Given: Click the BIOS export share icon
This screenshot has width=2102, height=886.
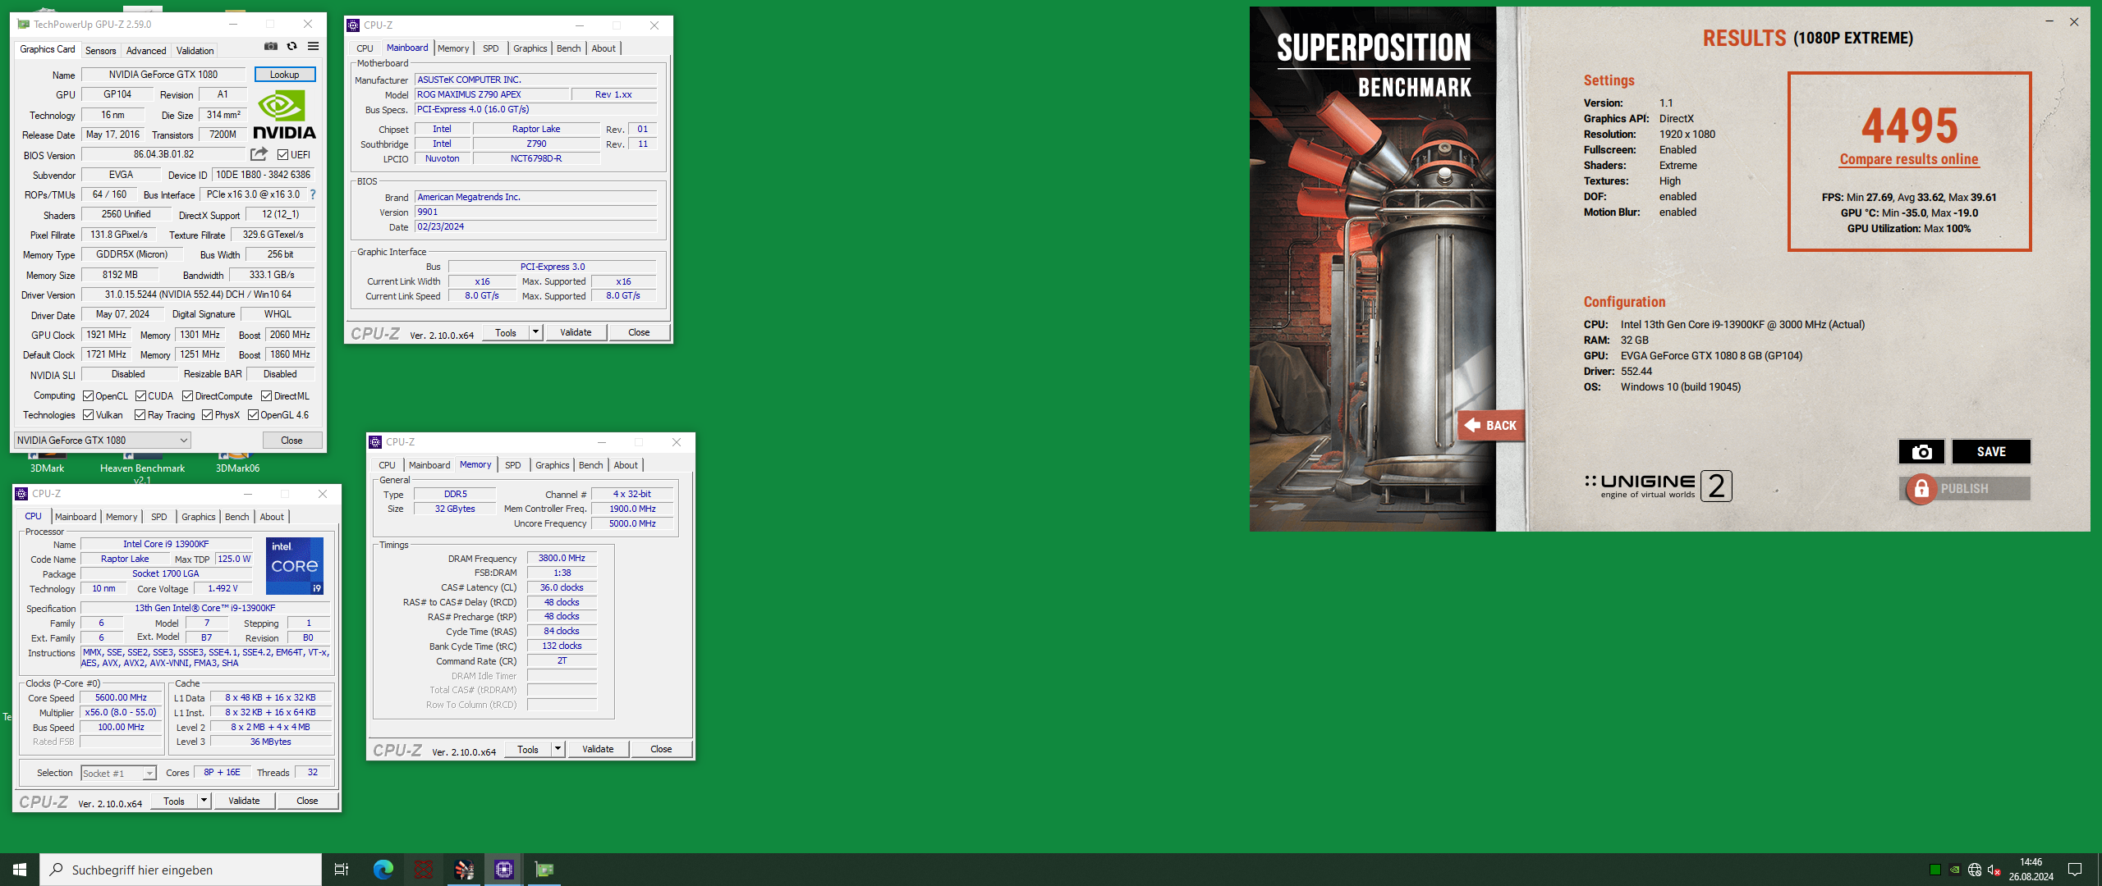Looking at the screenshot, I should click(259, 154).
